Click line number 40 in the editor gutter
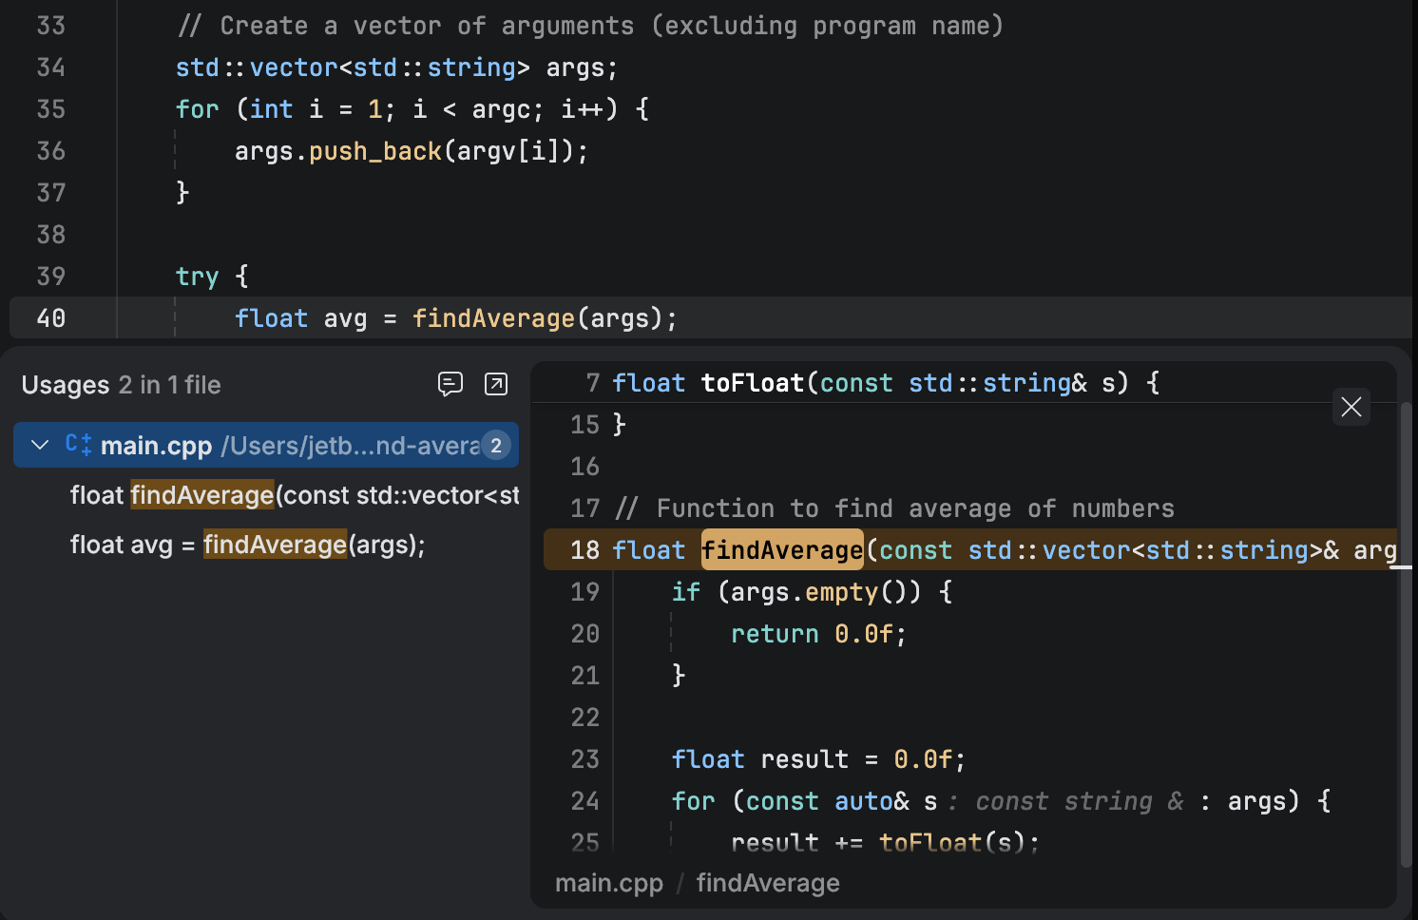This screenshot has width=1418, height=920. 51,318
